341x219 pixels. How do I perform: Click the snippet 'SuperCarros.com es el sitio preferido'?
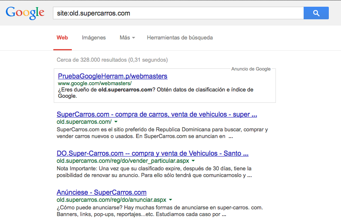click(162, 133)
